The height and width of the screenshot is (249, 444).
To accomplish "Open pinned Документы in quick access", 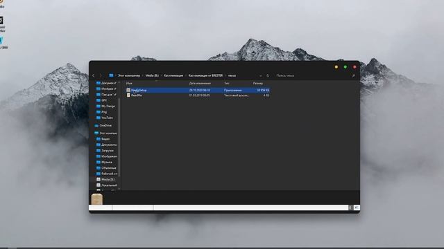I will pos(106,83).
